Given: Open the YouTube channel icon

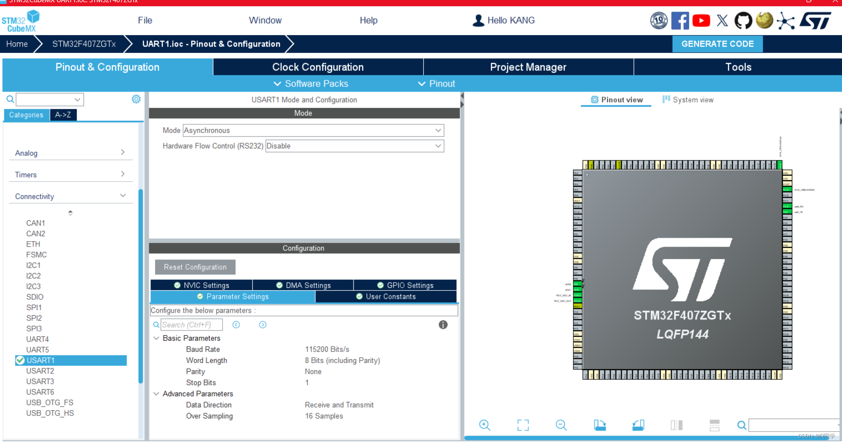Looking at the screenshot, I should [701, 20].
